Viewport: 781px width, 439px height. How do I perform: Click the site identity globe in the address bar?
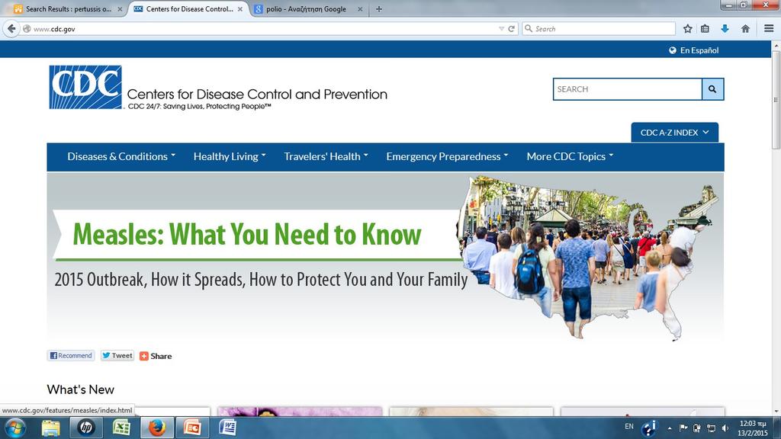coord(27,29)
